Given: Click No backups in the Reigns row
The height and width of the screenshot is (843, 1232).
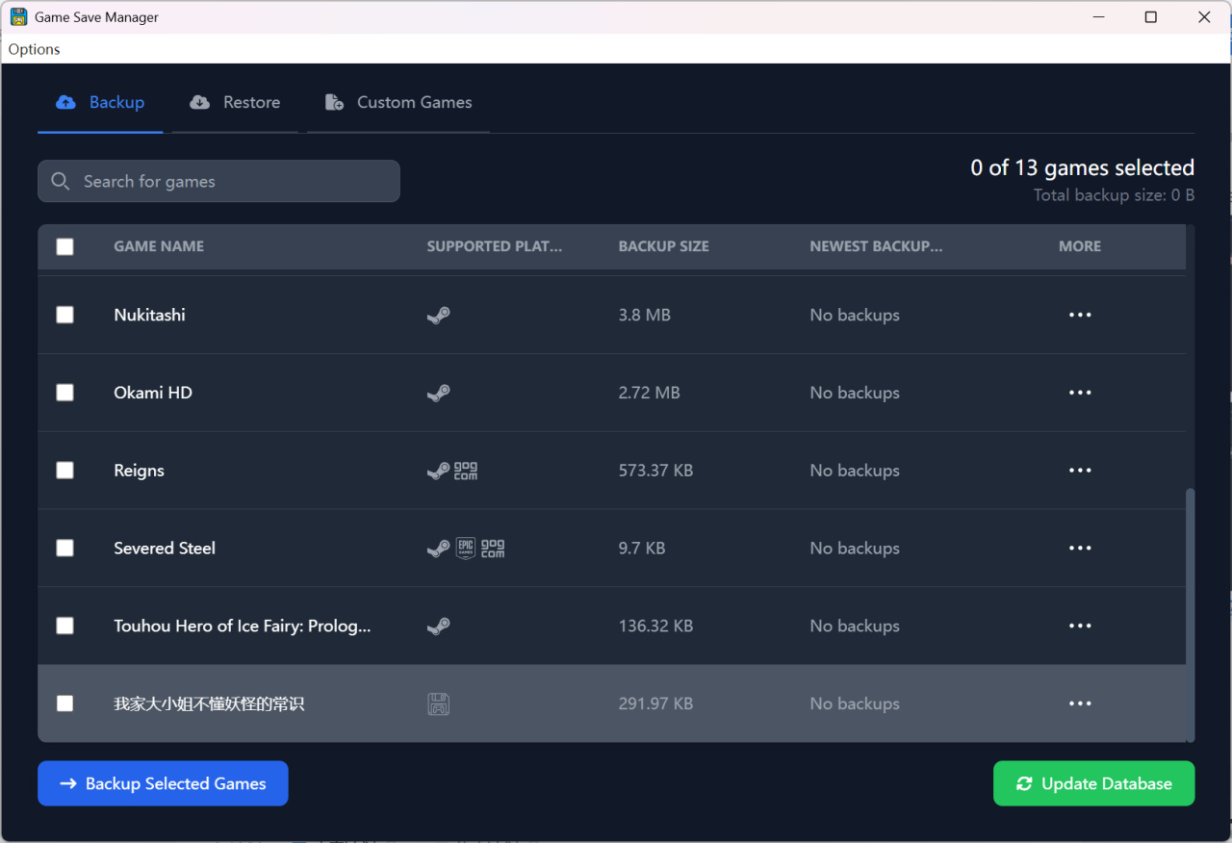Looking at the screenshot, I should (x=855, y=471).
